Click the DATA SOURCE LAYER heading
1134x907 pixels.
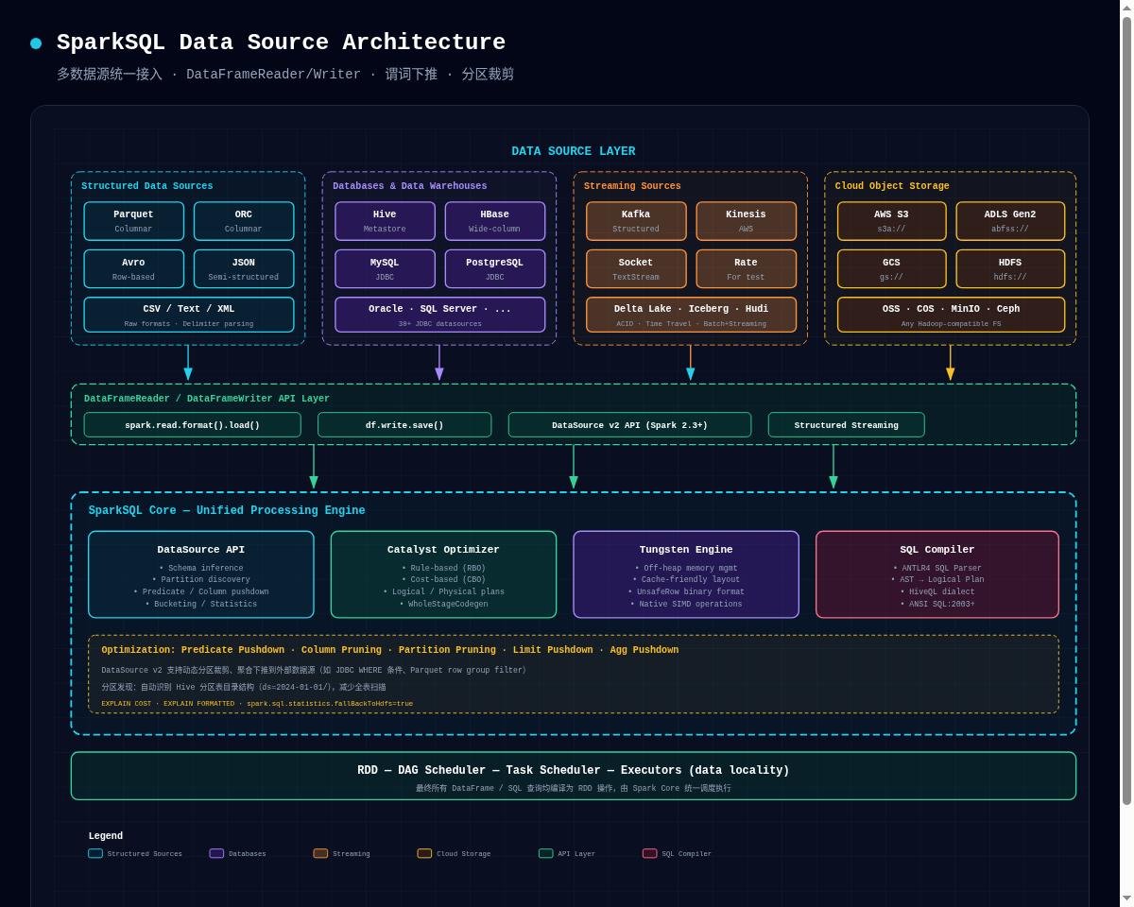pyautogui.click(x=574, y=151)
